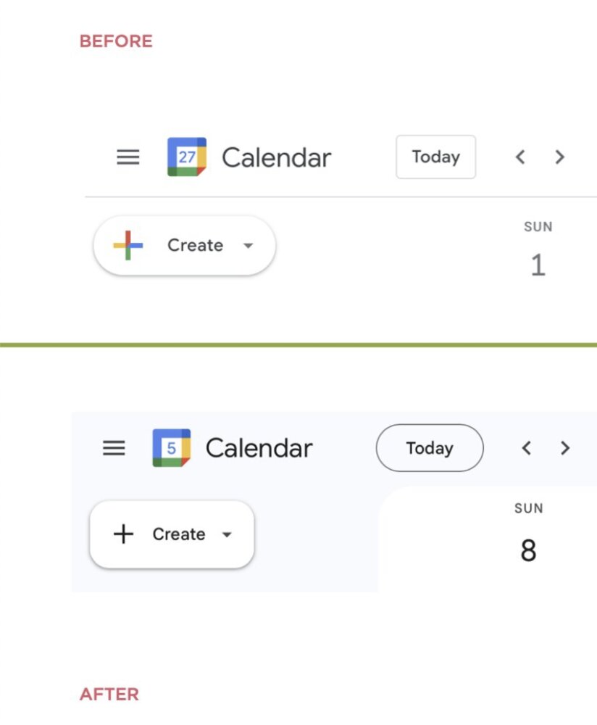The height and width of the screenshot is (725, 597).
Task: Go to next period in After screenshot
Action: [565, 448]
